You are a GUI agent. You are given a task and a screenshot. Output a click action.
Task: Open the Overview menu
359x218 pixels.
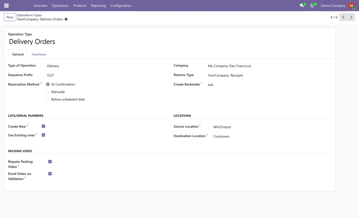tap(40, 5)
